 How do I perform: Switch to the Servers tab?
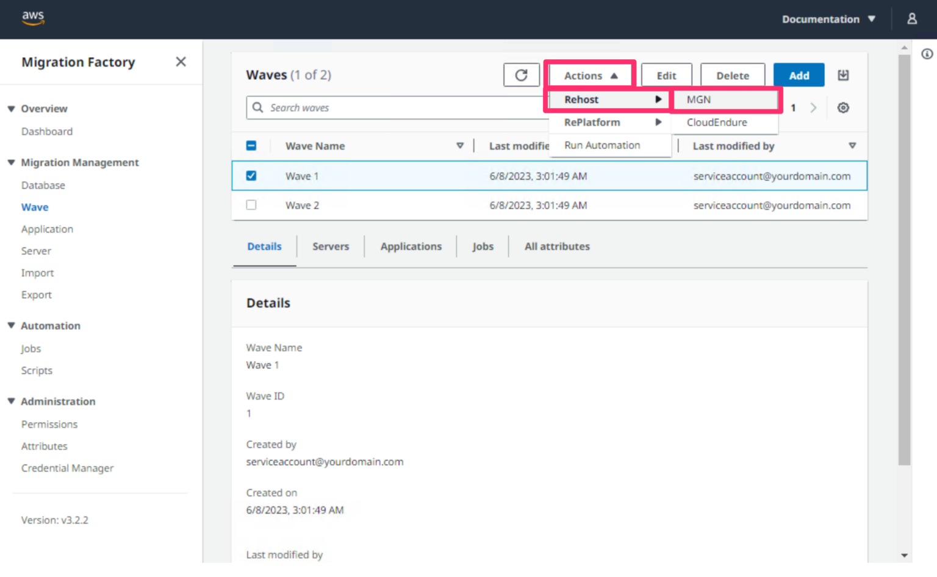pos(331,246)
